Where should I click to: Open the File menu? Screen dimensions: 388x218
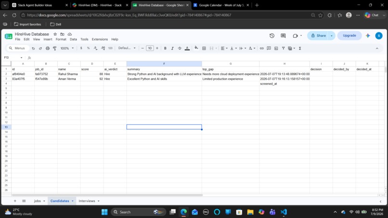(17, 39)
